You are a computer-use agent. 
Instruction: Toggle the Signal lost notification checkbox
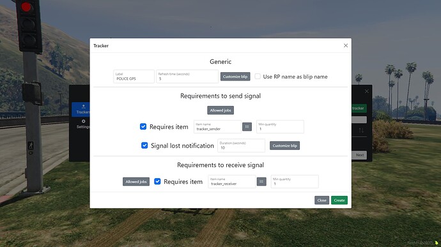tap(144, 146)
